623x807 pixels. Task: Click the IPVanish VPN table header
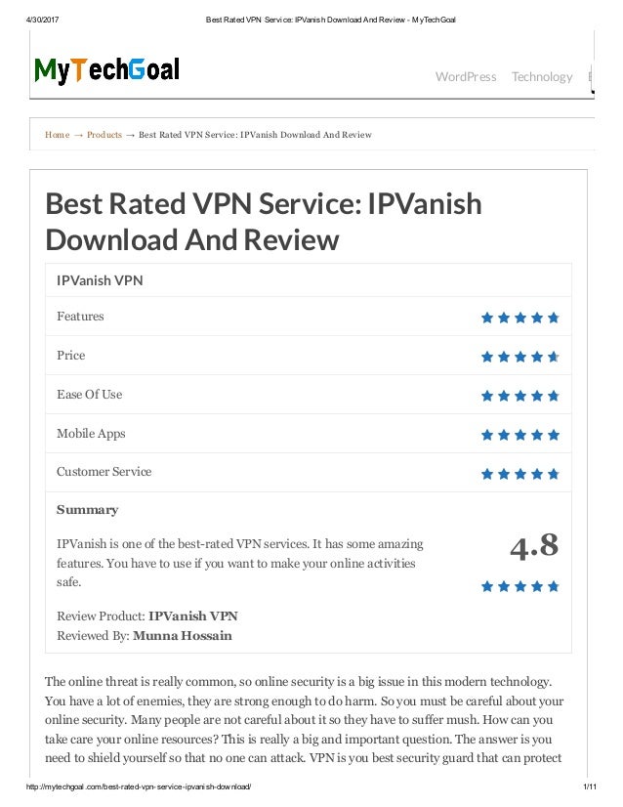click(x=100, y=280)
